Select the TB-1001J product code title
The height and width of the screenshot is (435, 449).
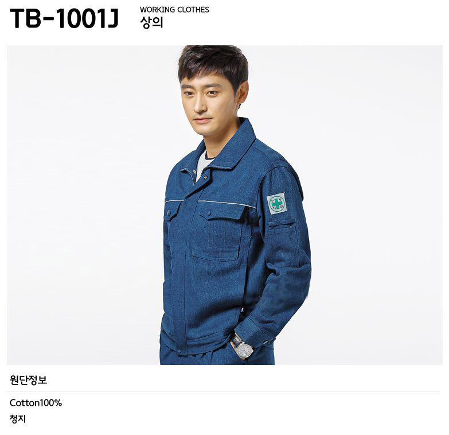(64, 18)
